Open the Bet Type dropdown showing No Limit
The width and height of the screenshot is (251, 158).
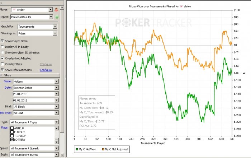pos(36,113)
